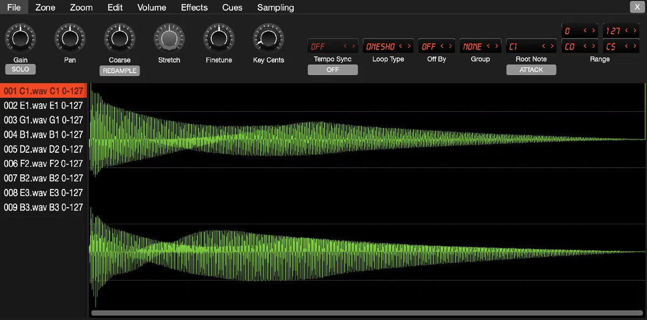Click Root Note right arrow
This screenshot has height=320, width=647.
click(551, 47)
